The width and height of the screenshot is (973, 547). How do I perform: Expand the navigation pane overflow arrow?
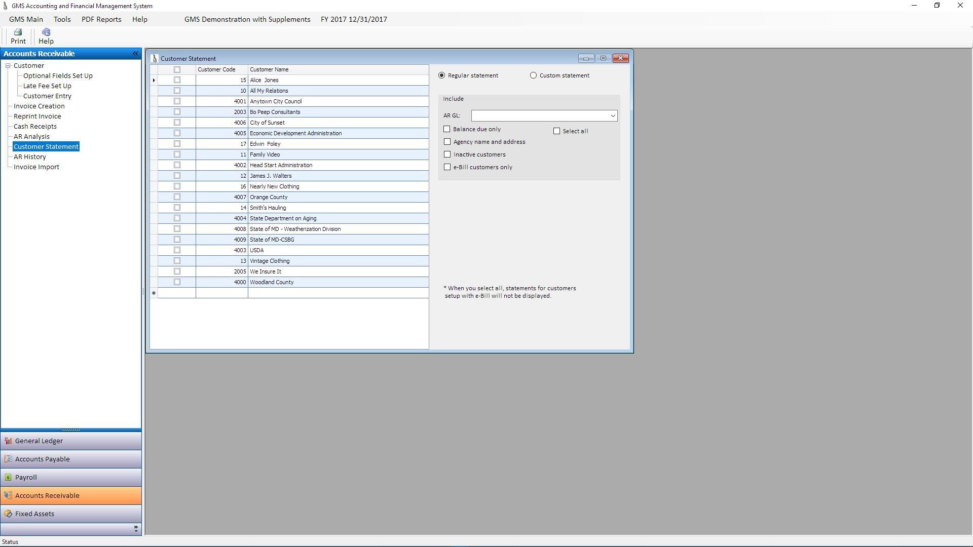135,529
